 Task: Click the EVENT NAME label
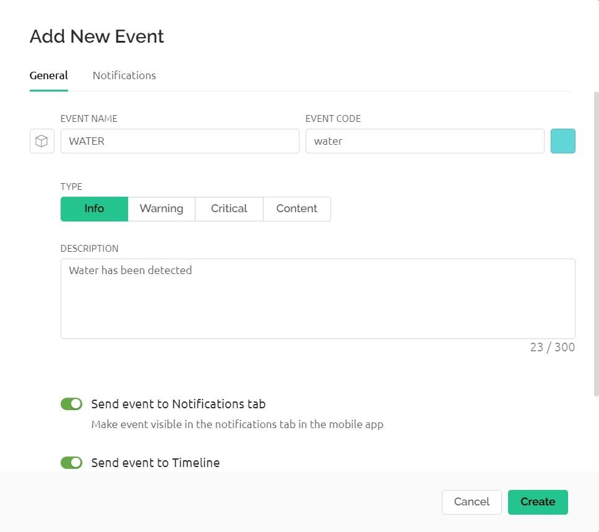88,118
